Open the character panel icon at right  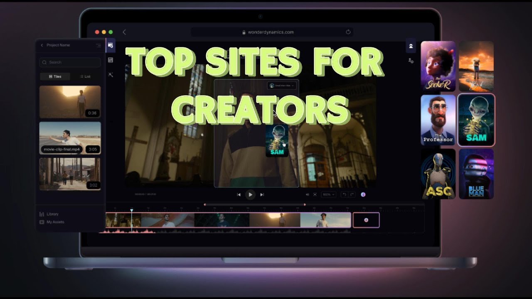(411, 46)
